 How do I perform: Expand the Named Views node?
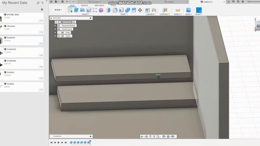[x=55, y=29]
